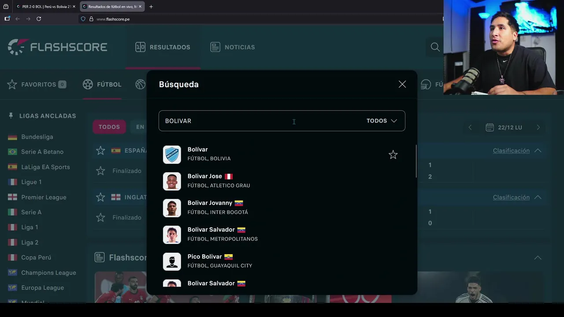The image size is (564, 317).
Task: Click the Brazil flag icon beside Serie A Betano
Action: point(12,152)
